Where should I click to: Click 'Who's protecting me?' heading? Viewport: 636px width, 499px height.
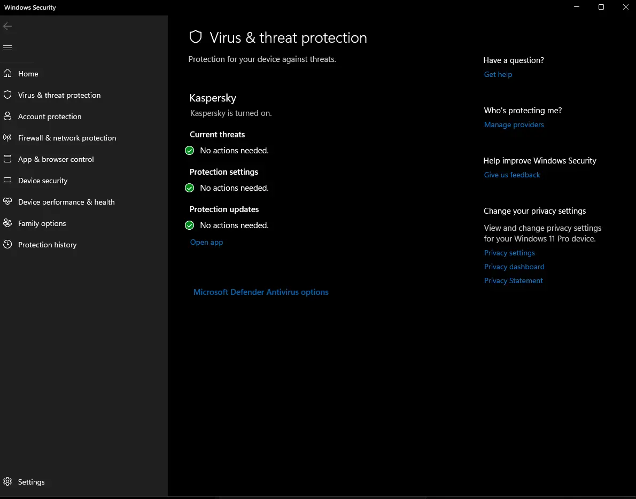point(523,110)
